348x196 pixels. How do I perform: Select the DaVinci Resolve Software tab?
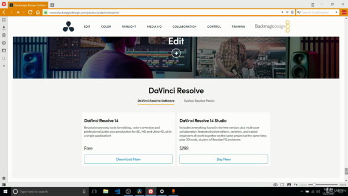tap(156, 101)
